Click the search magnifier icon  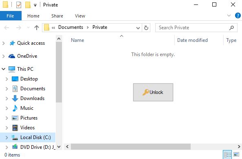(x=231, y=28)
